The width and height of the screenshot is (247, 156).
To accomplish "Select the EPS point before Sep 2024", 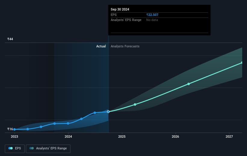I will click(95, 112).
